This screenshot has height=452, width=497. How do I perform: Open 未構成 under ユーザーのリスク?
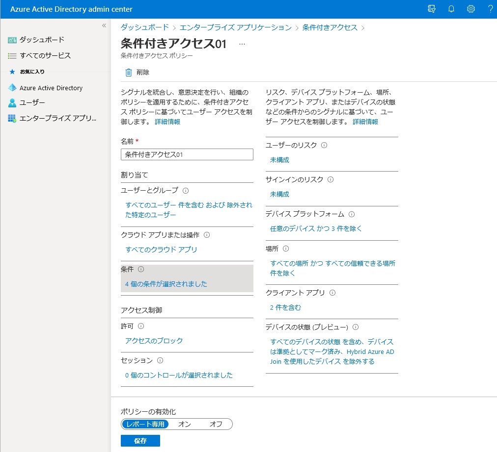point(279,160)
